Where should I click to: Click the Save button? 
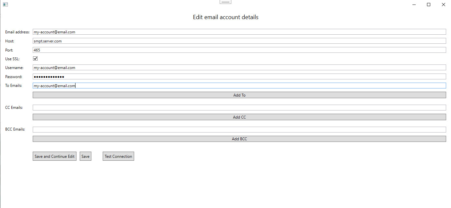click(85, 156)
